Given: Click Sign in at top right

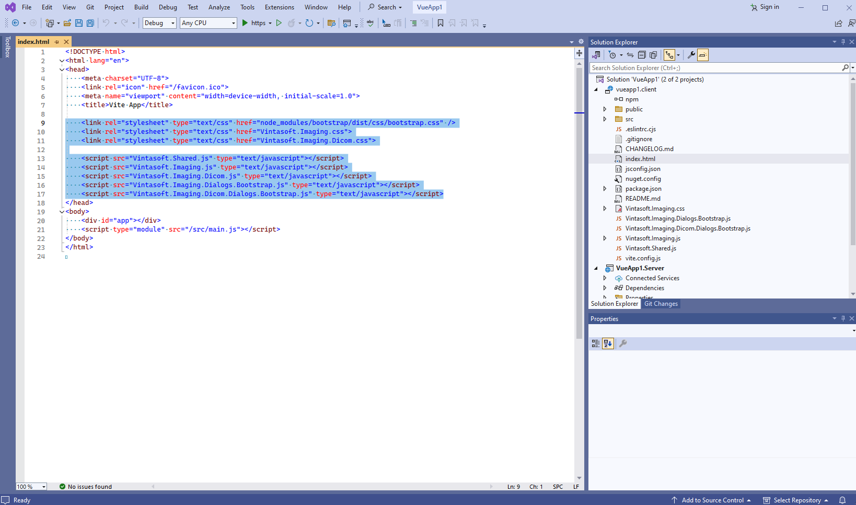Looking at the screenshot, I should pyautogui.click(x=765, y=7).
